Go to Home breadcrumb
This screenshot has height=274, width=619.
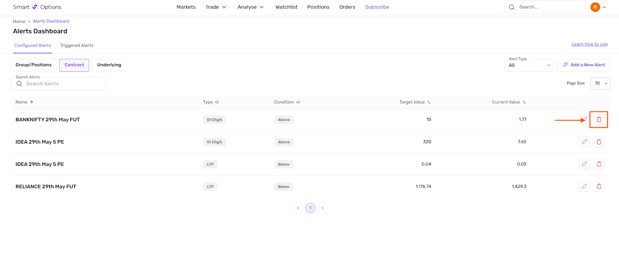19,22
